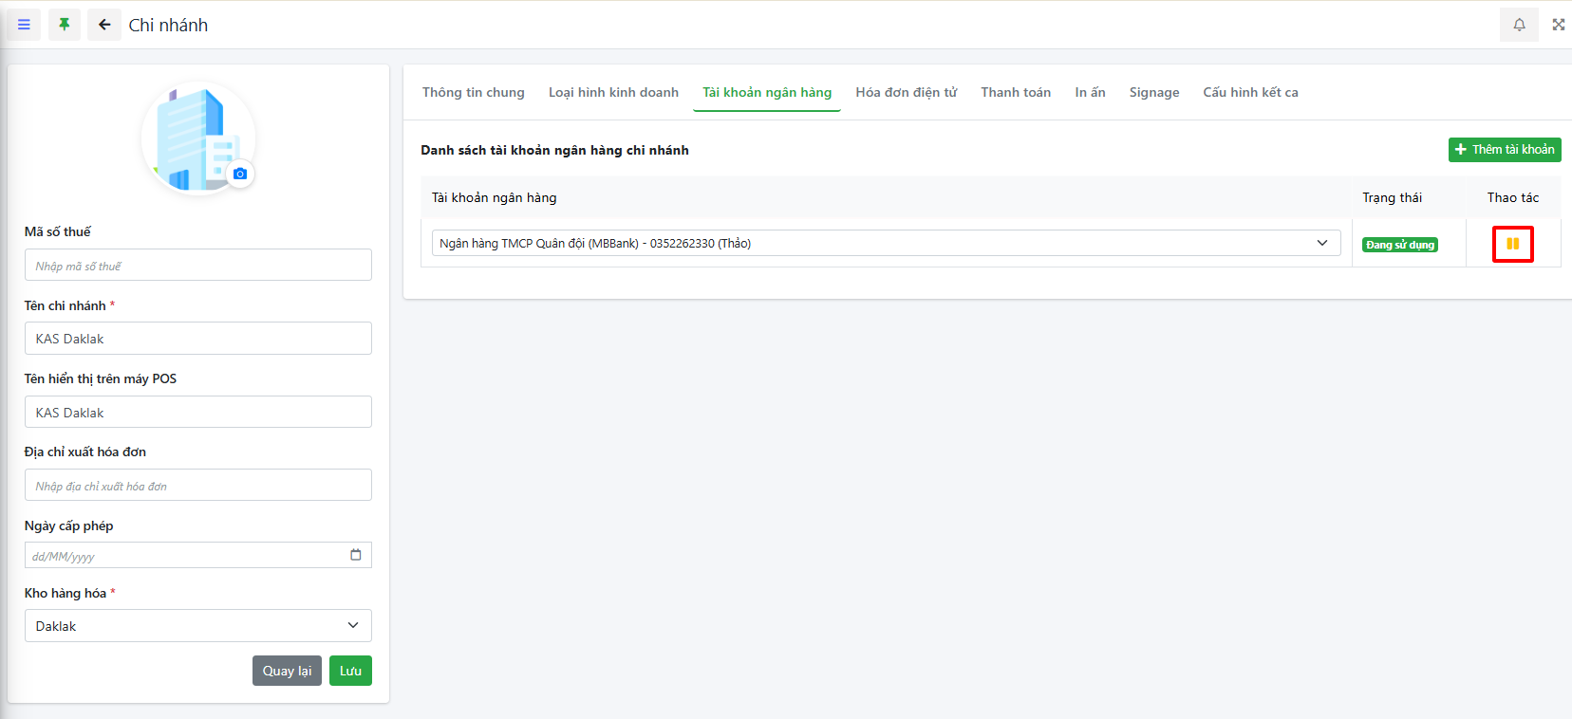Screen dimensions: 1572x719
Task: Click the Quay lại button
Action: pyautogui.click(x=287, y=671)
